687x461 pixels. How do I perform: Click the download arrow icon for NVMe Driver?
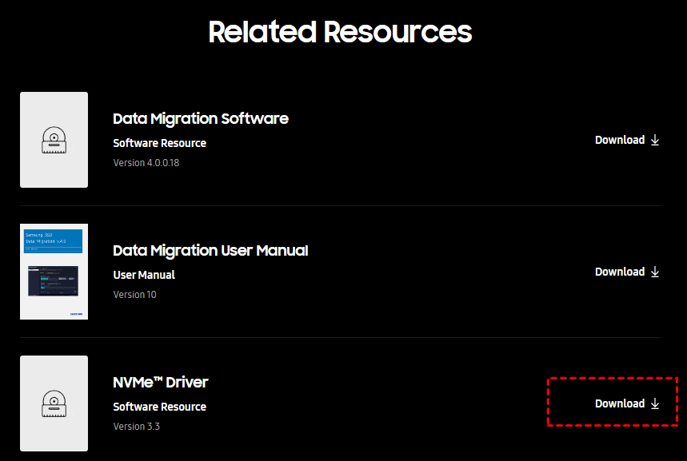[x=655, y=403]
